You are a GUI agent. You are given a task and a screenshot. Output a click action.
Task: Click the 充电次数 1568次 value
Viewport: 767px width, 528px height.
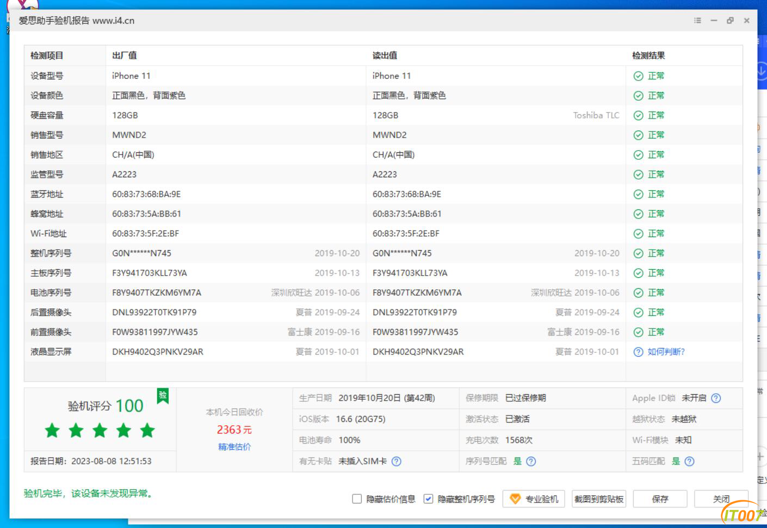click(519, 440)
